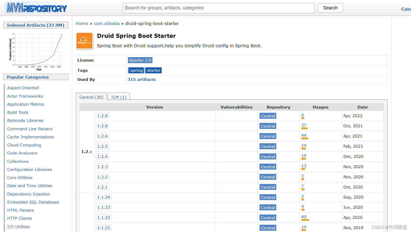Open Dependency Injection category
The width and height of the screenshot is (411, 232).
(29, 194)
